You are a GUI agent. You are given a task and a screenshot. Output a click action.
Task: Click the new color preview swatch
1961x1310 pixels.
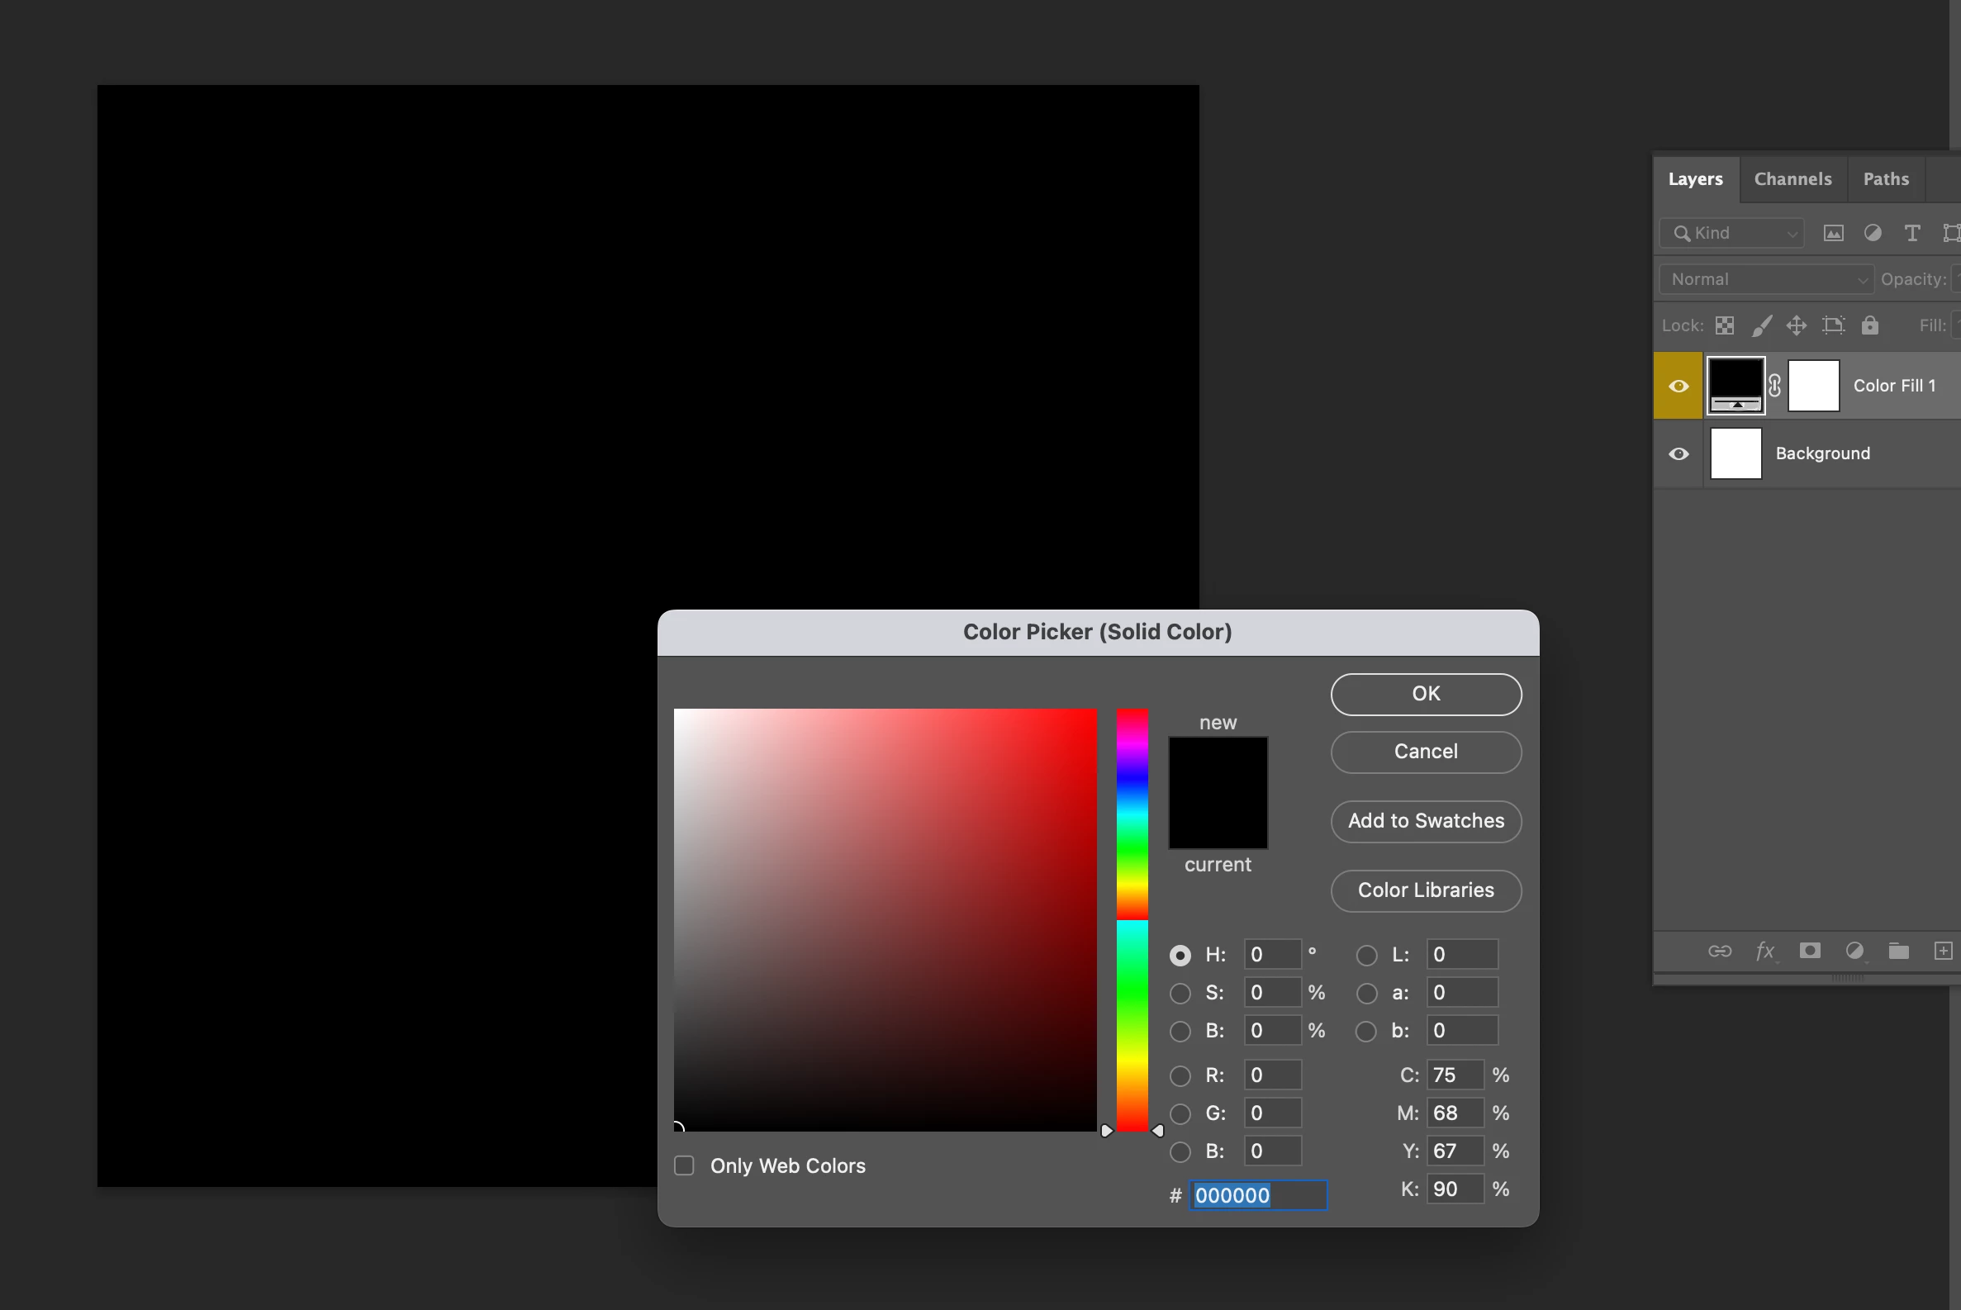coord(1218,765)
